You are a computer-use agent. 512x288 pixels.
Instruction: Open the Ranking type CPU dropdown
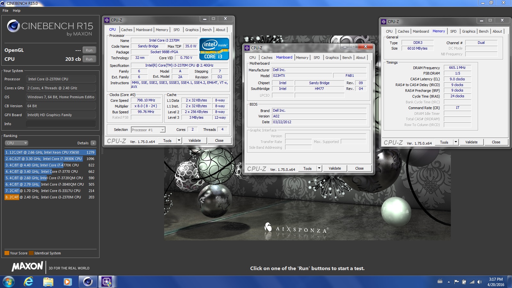coord(16,143)
